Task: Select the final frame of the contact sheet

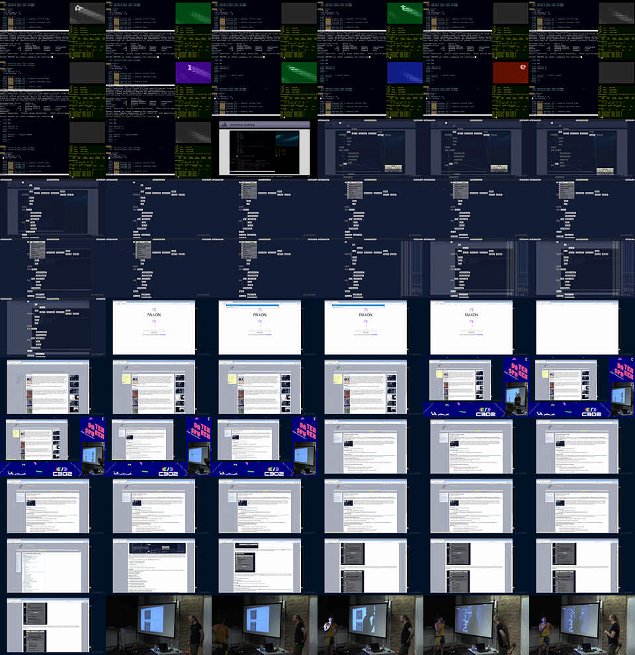Action: [582, 625]
